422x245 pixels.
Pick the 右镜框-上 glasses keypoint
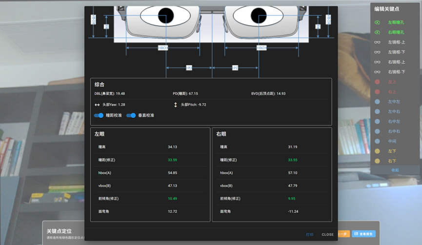pyautogui.click(x=389, y=62)
